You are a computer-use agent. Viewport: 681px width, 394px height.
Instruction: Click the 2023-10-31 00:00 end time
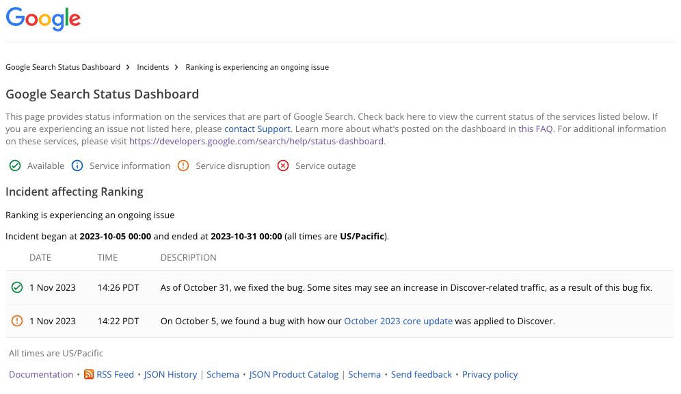click(246, 236)
